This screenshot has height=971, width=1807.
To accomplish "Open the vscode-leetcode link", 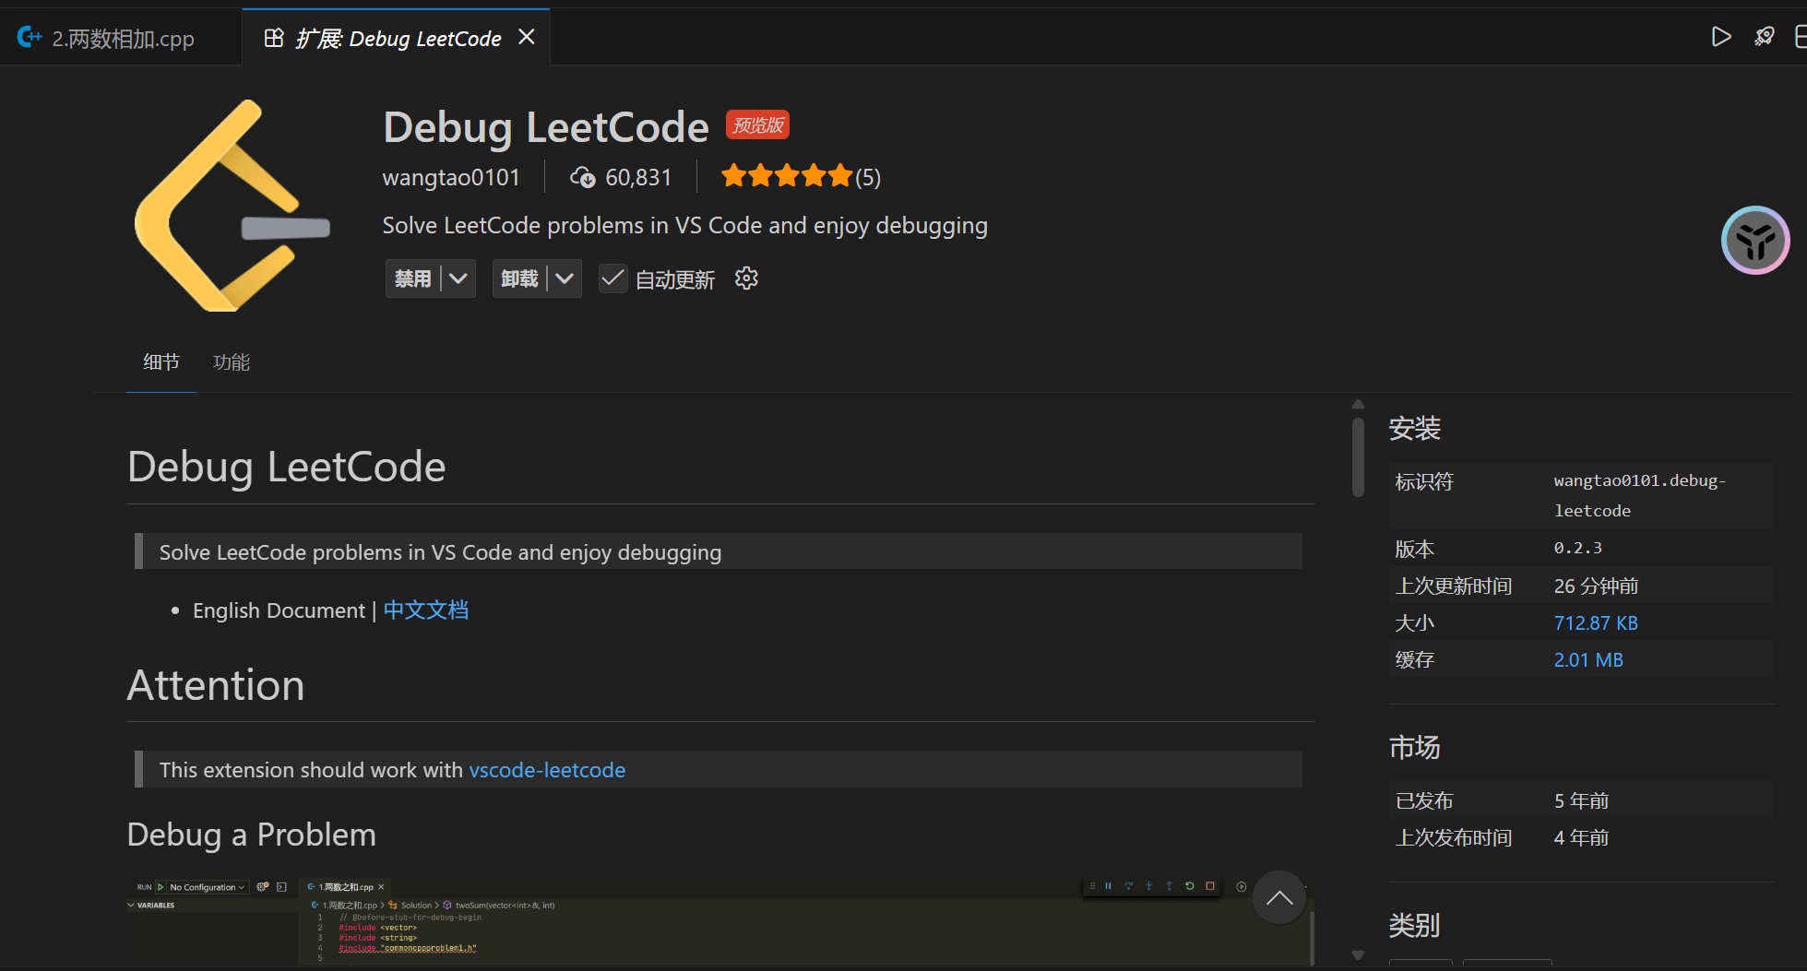I will coord(547,769).
